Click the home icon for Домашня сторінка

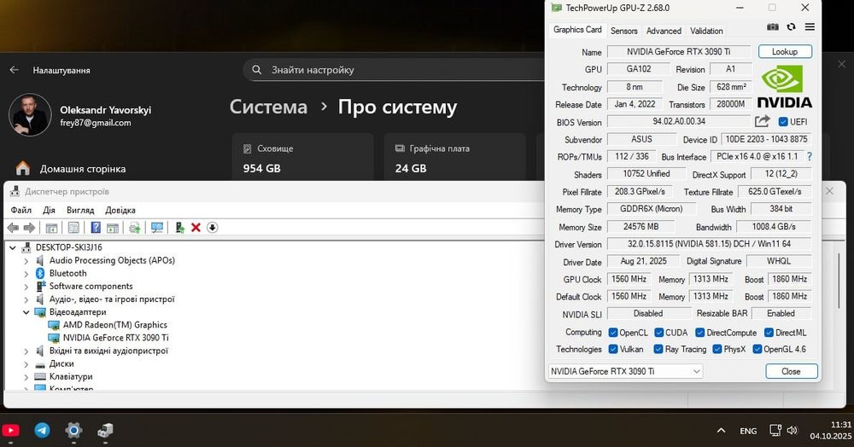click(x=23, y=169)
